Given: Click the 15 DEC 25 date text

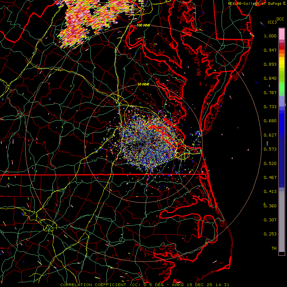Looking at the screenshot, I should (x=200, y=285).
